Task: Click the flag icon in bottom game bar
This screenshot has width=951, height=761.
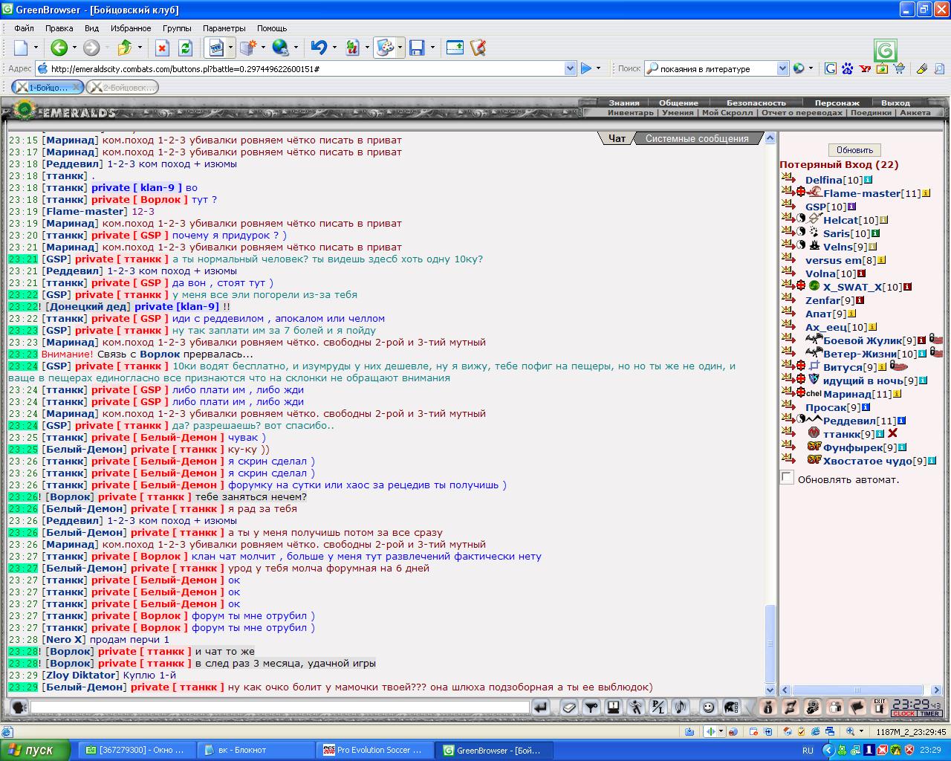Action: pos(857,707)
